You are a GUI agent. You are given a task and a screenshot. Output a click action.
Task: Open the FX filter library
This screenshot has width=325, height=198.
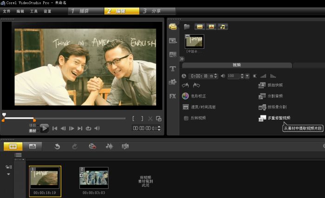point(173,96)
